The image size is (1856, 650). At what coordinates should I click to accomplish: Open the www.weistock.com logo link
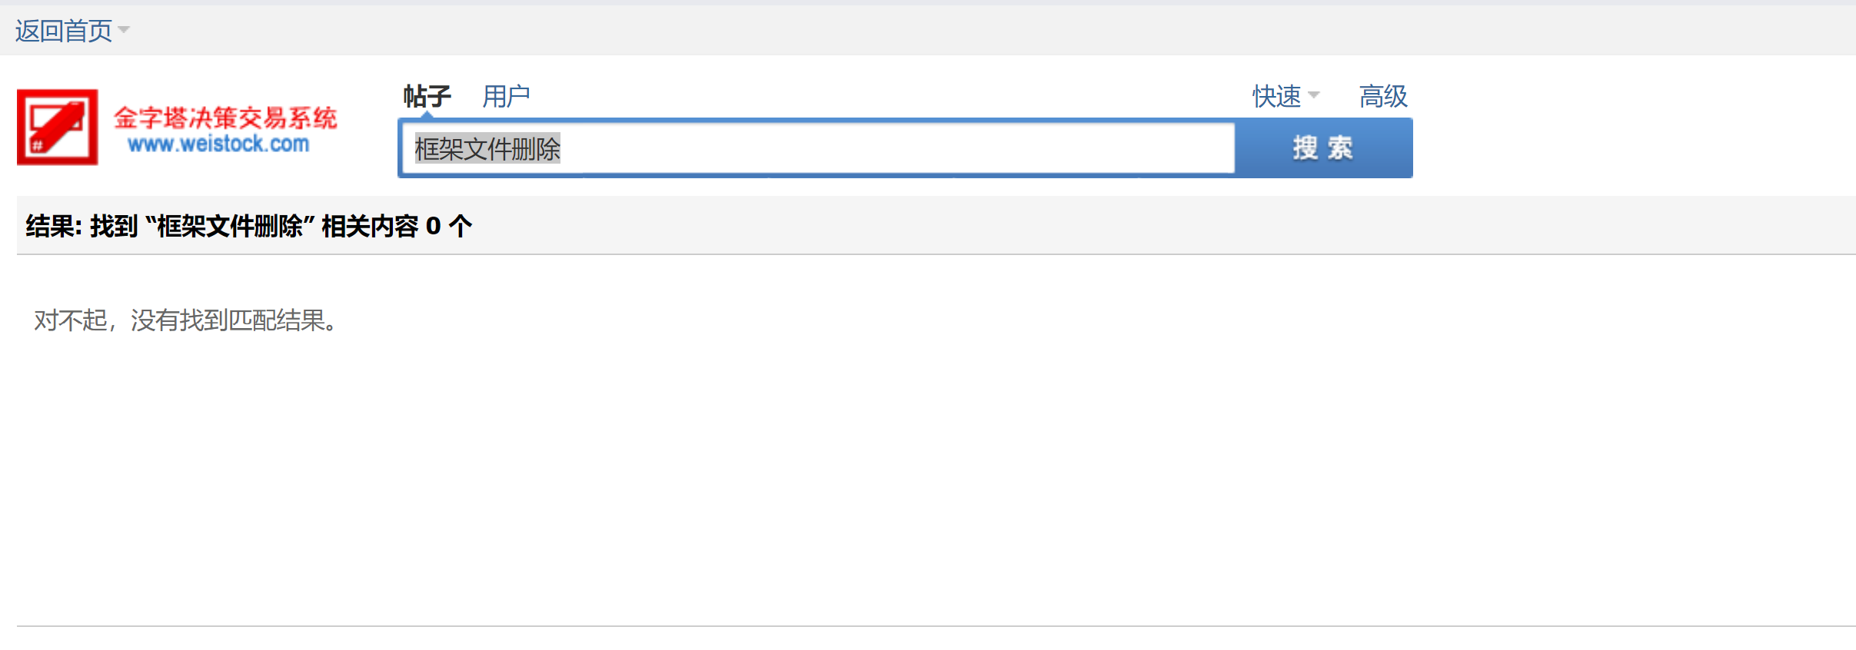(218, 144)
